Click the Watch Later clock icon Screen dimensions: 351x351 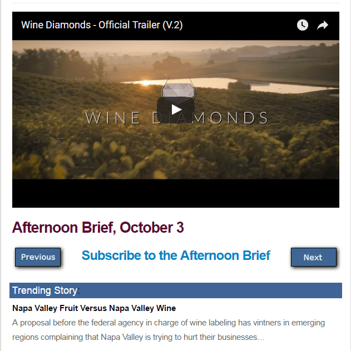302,25
